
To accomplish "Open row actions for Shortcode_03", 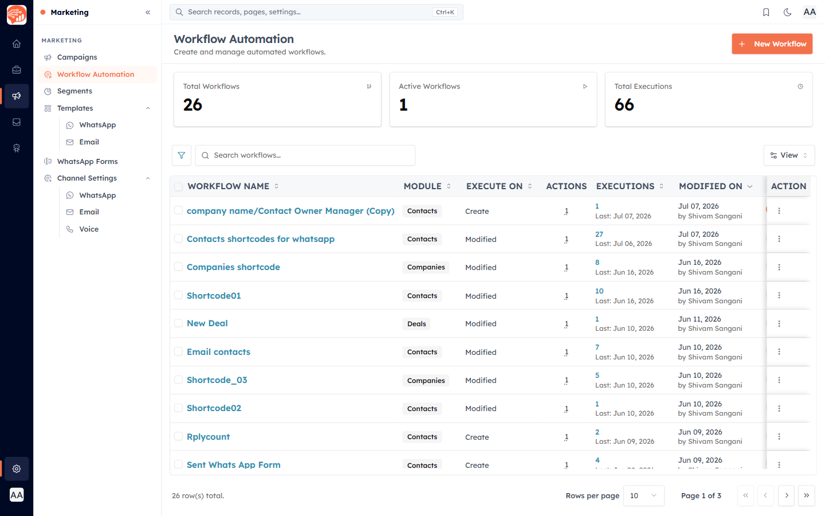I will coord(779,380).
